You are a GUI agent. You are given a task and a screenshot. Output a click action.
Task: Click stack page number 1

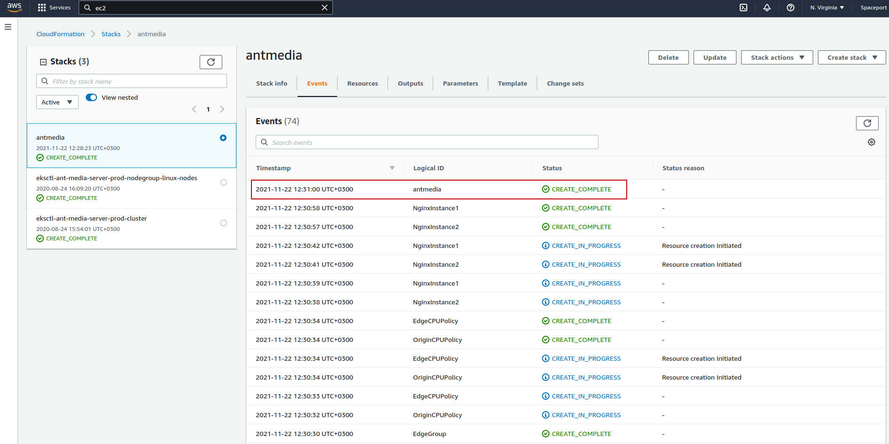pyautogui.click(x=208, y=109)
